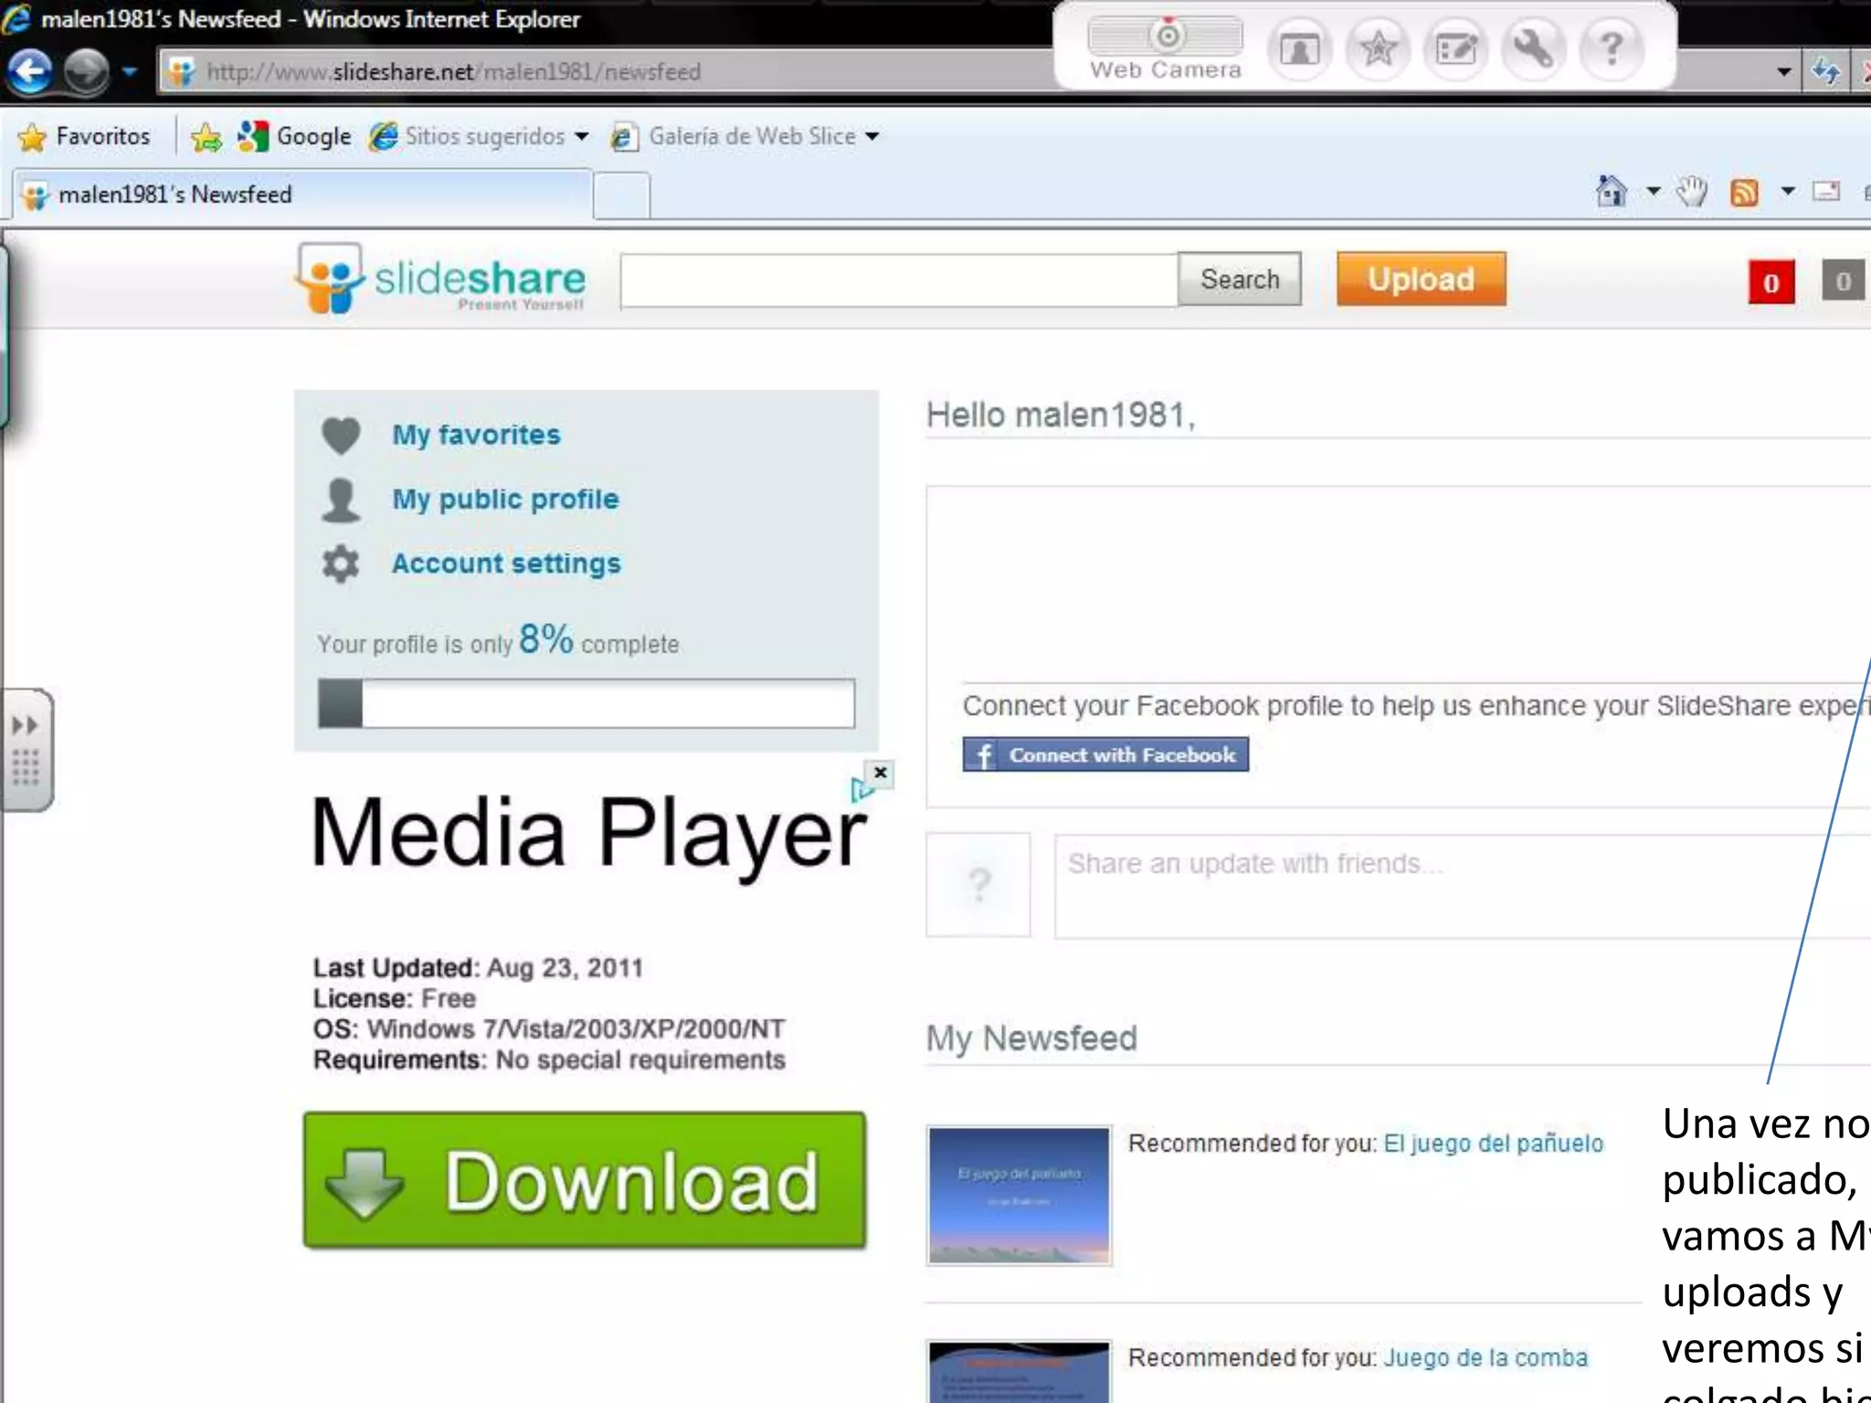
Task: Open the Account settings link
Action: coord(506,564)
